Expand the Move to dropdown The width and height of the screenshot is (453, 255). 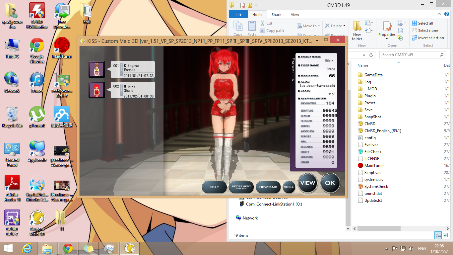[319, 26]
